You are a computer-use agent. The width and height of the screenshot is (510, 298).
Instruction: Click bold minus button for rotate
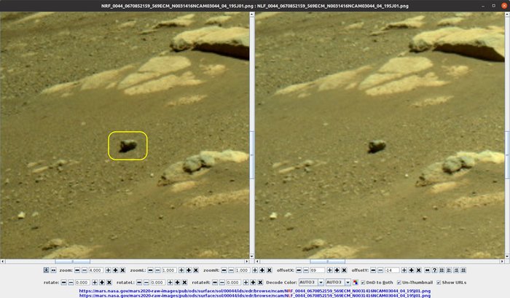pos(64,283)
